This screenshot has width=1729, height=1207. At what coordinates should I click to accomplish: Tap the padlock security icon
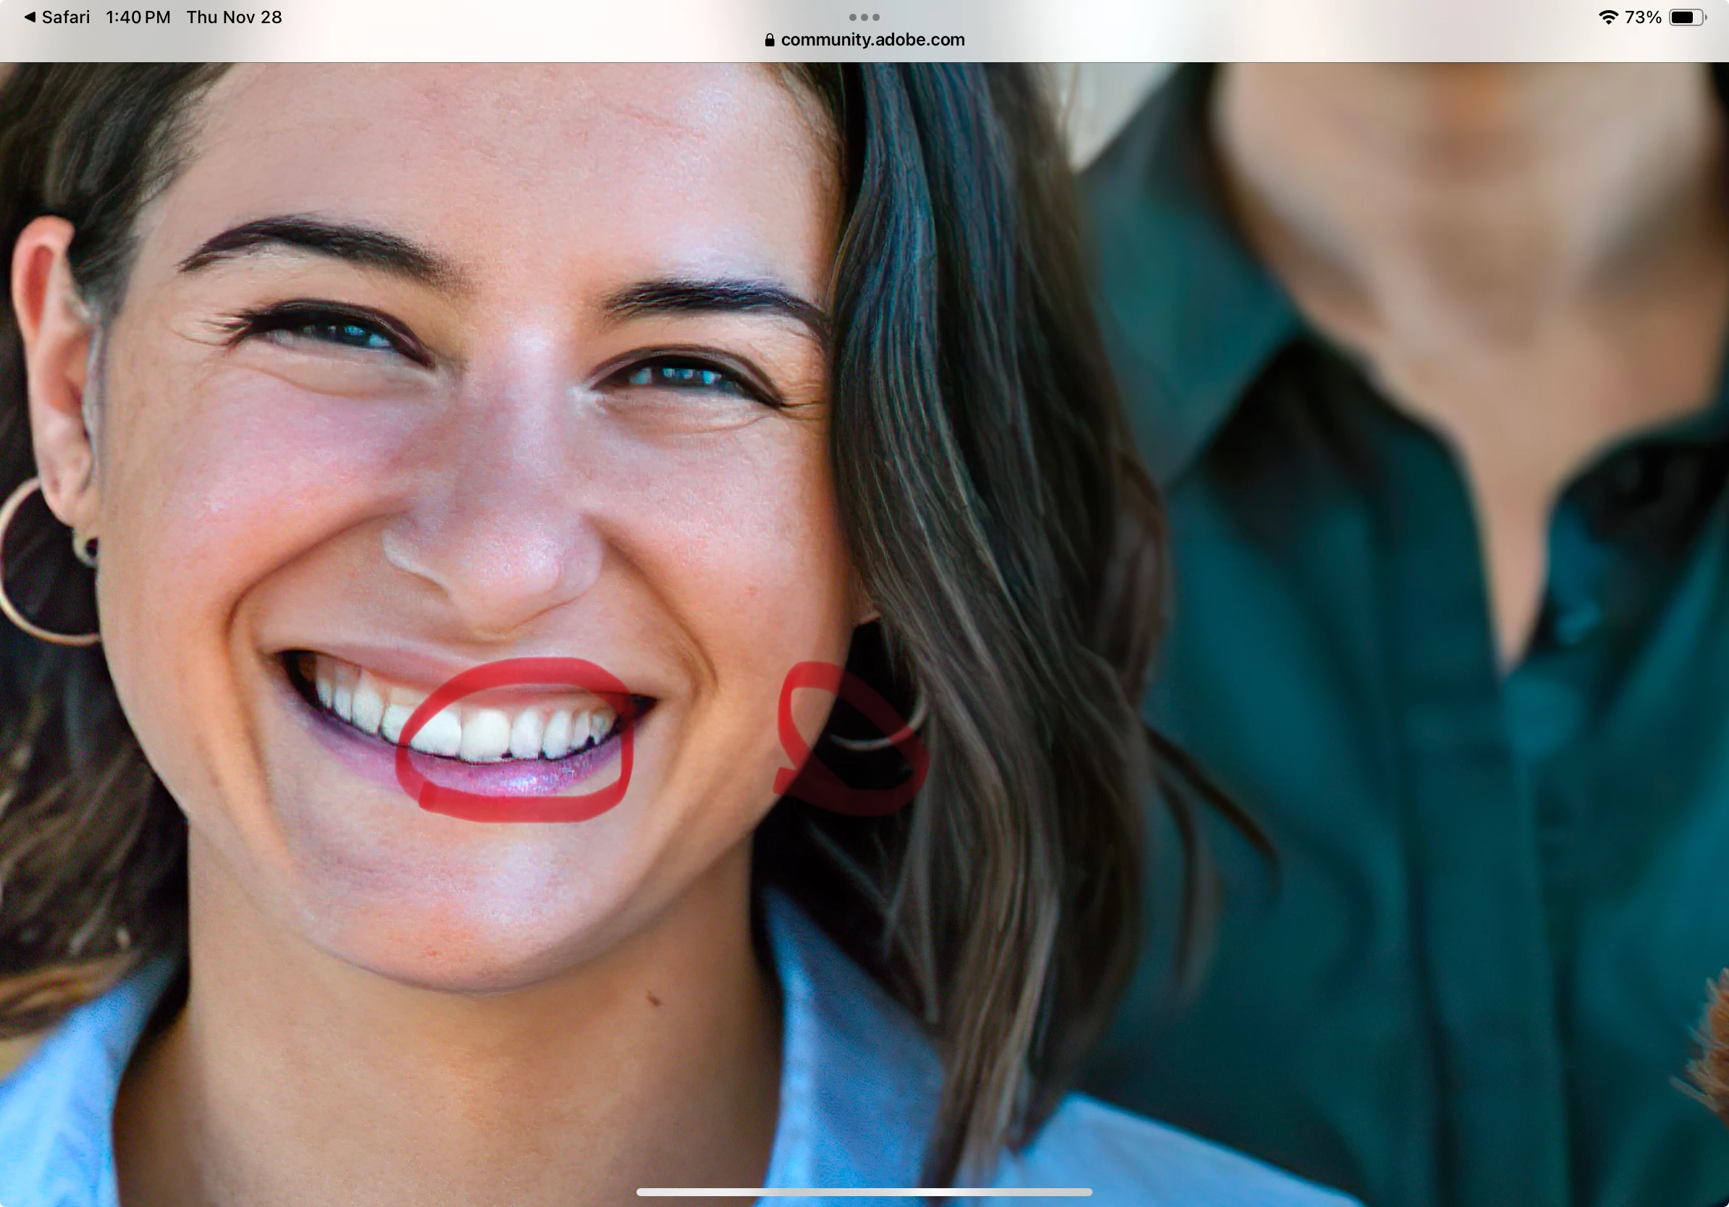click(769, 40)
